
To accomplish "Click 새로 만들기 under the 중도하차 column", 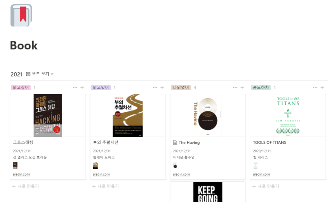I will [265, 186].
